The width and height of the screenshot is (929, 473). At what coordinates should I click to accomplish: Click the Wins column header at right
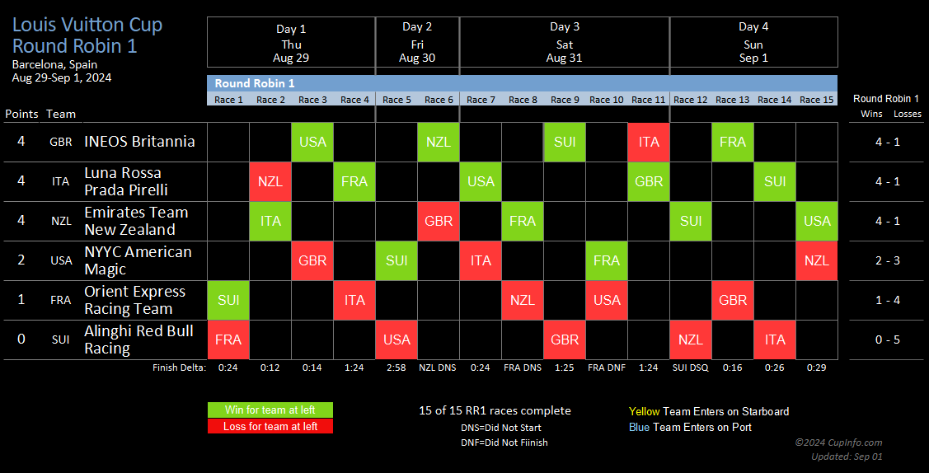(871, 114)
